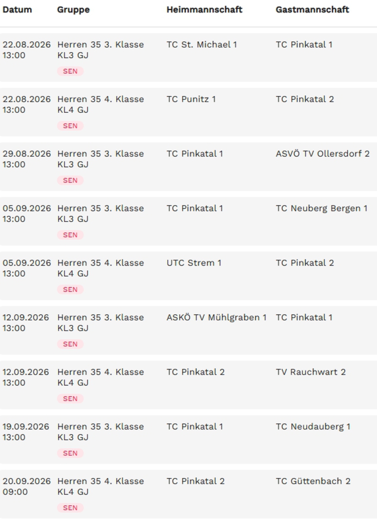Select ASVÖ TV Ollersdorf 2 guest team

click(x=322, y=154)
